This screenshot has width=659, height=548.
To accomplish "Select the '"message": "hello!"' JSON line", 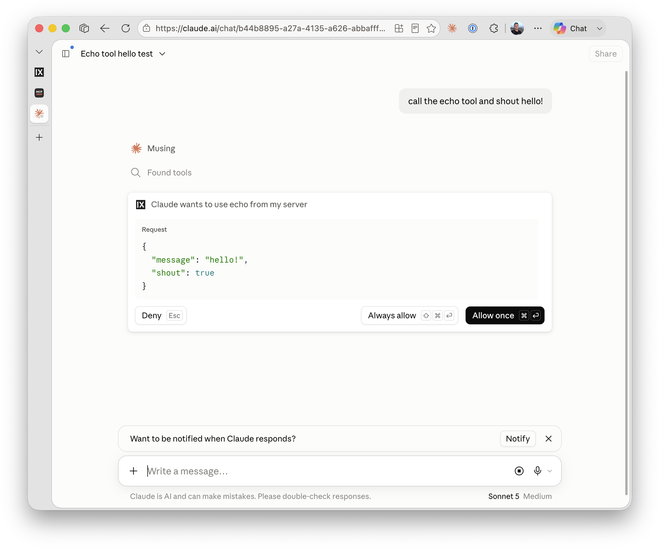I will (x=199, y=260).
